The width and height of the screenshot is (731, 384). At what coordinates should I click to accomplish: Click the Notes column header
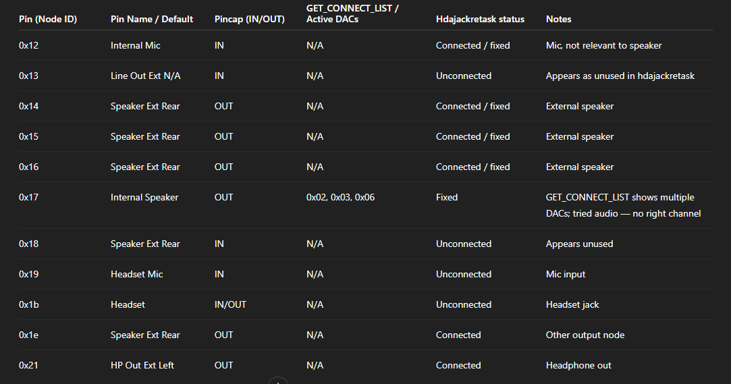tap(559, 19)
